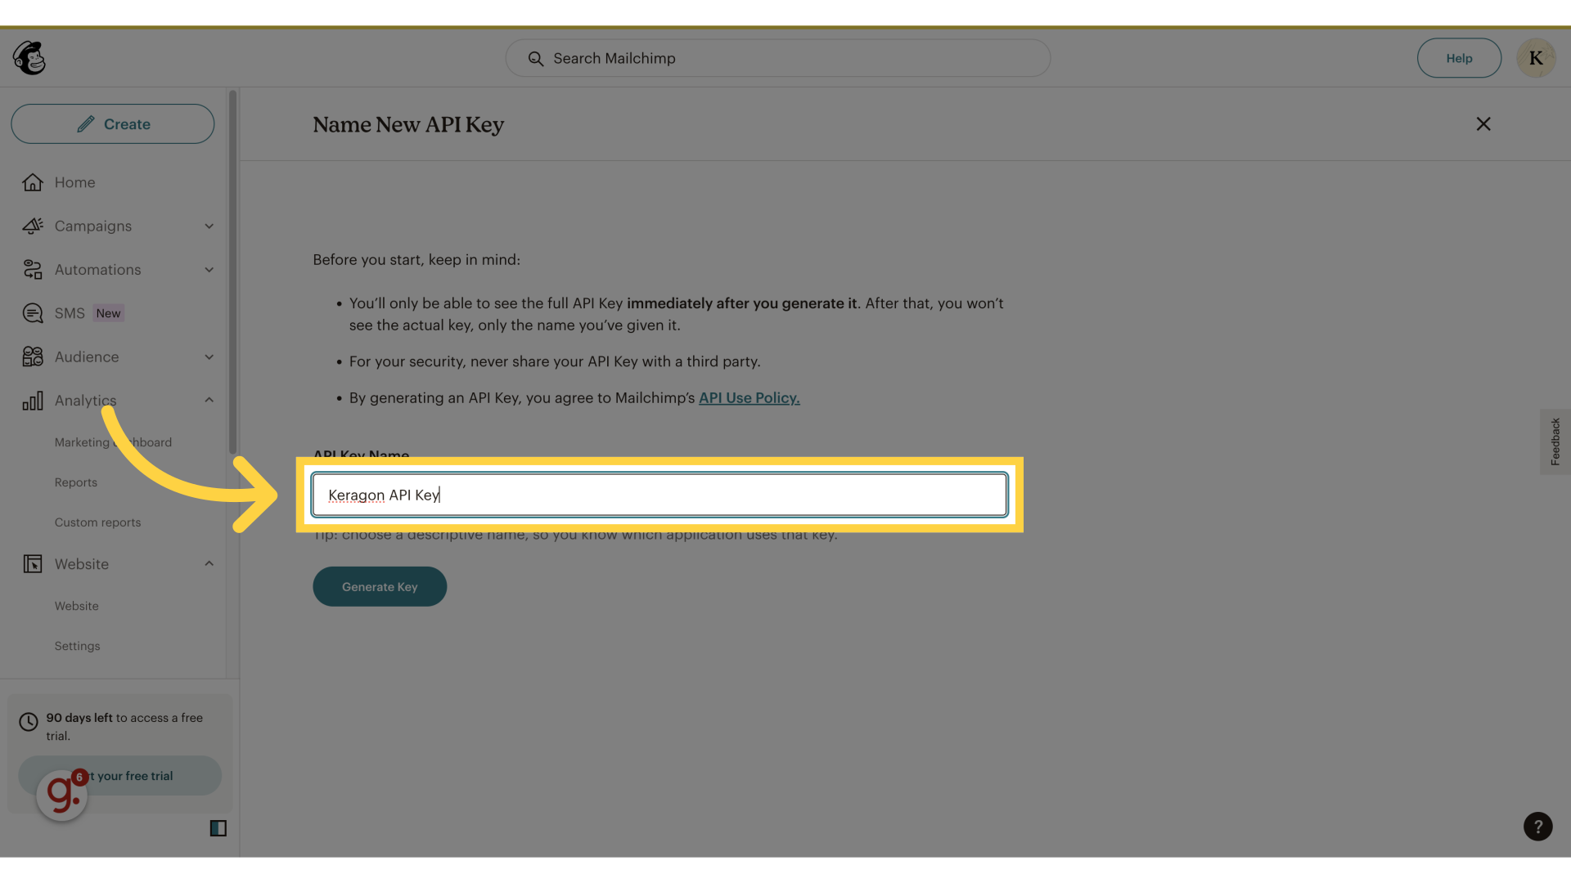Open the Help button

click(x=1459, y=58)
